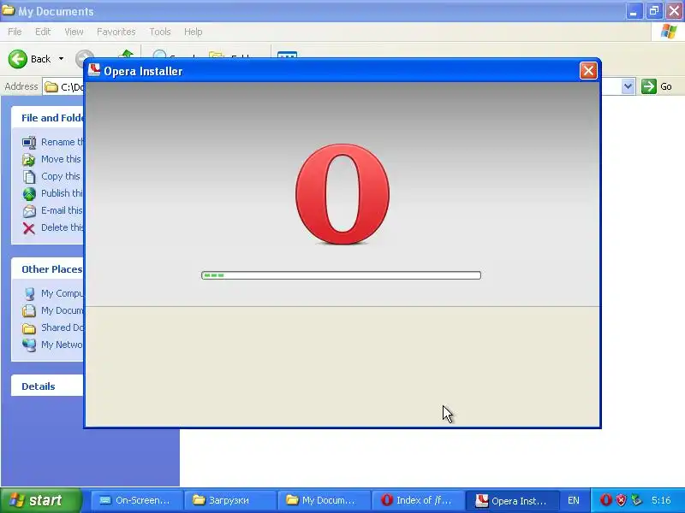Collapse the Other Places panel header
Viewport: 685px width, 513px height.
coord(48,269)
